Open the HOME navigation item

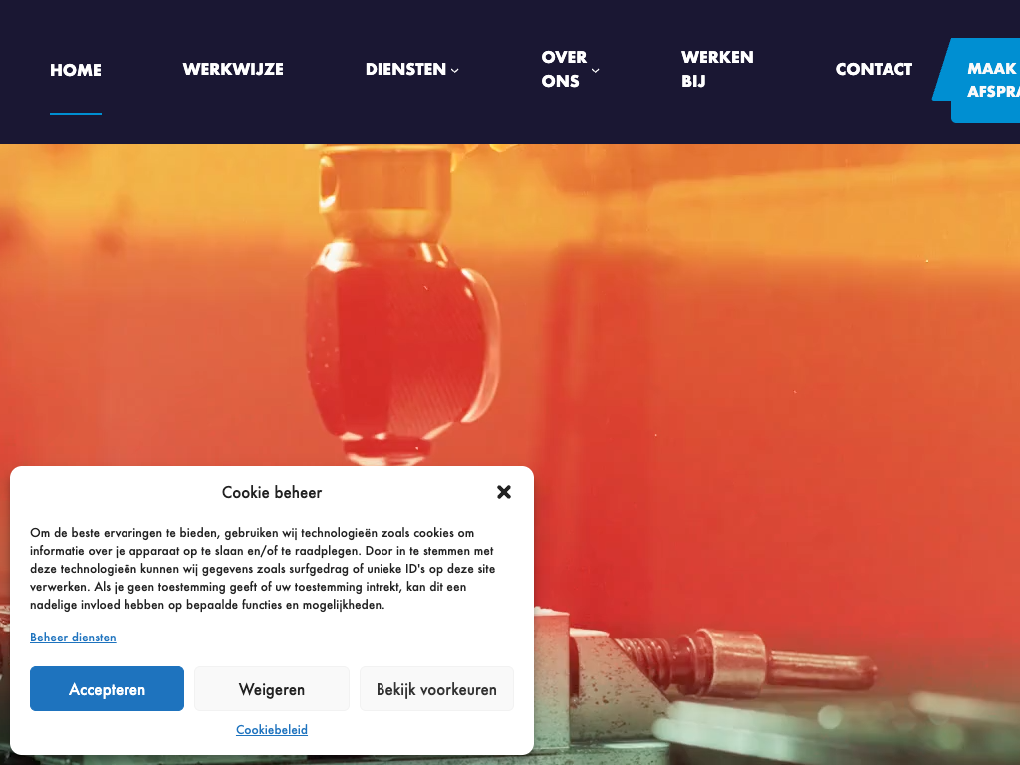(76, 70)
